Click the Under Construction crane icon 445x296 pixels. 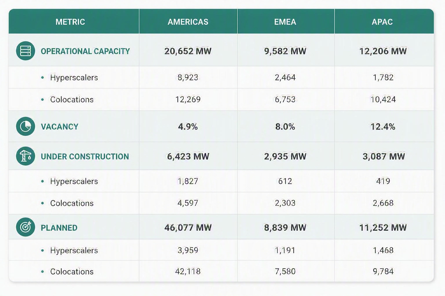tap(25, 156)
